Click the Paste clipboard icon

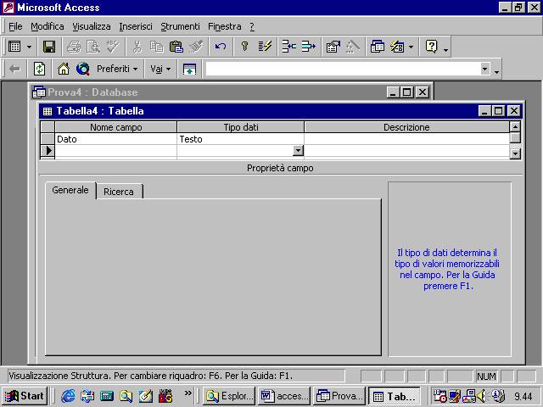tap(176, 47)
